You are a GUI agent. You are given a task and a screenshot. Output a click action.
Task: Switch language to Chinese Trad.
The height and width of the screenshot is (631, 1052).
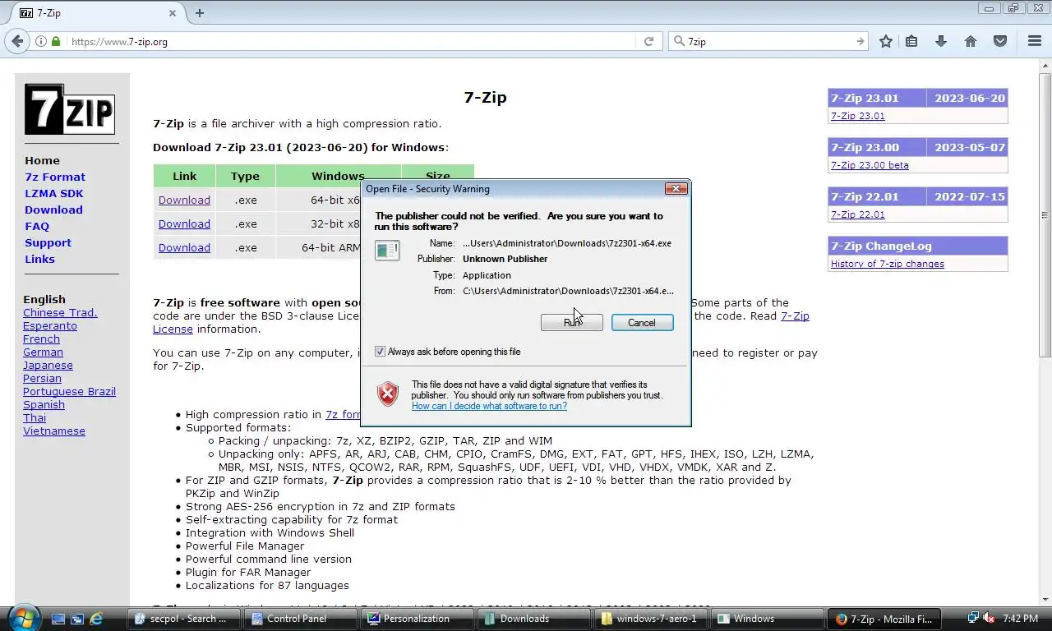(60, 312)
